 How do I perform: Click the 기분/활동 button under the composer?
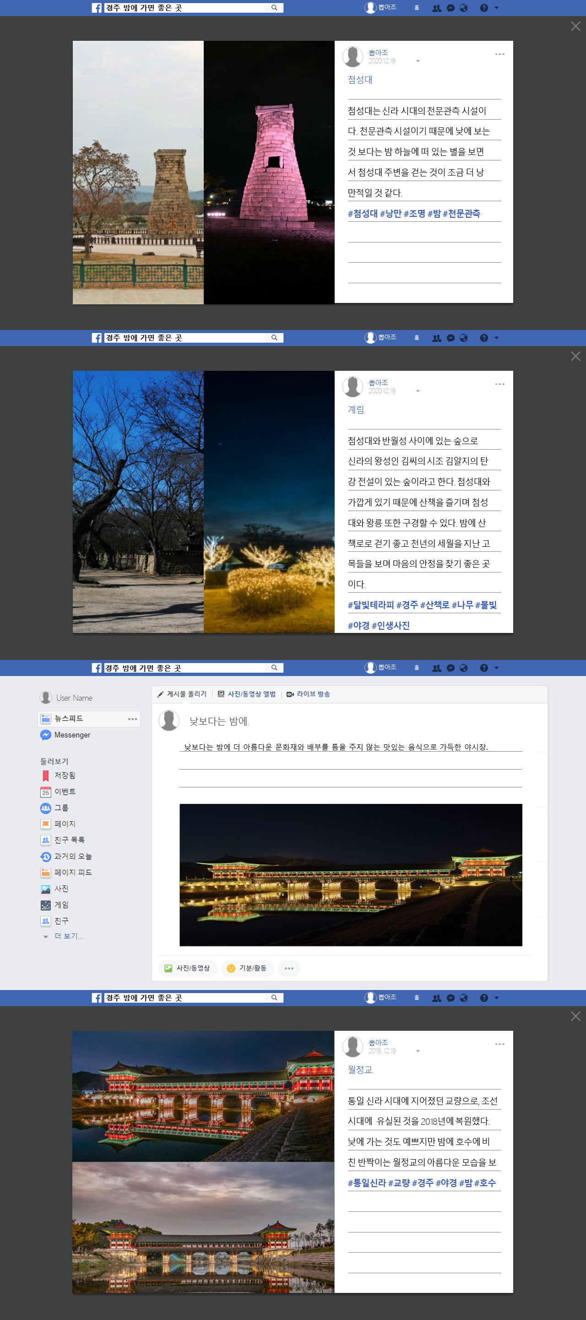pyautogui.click(x=247, y=968)
